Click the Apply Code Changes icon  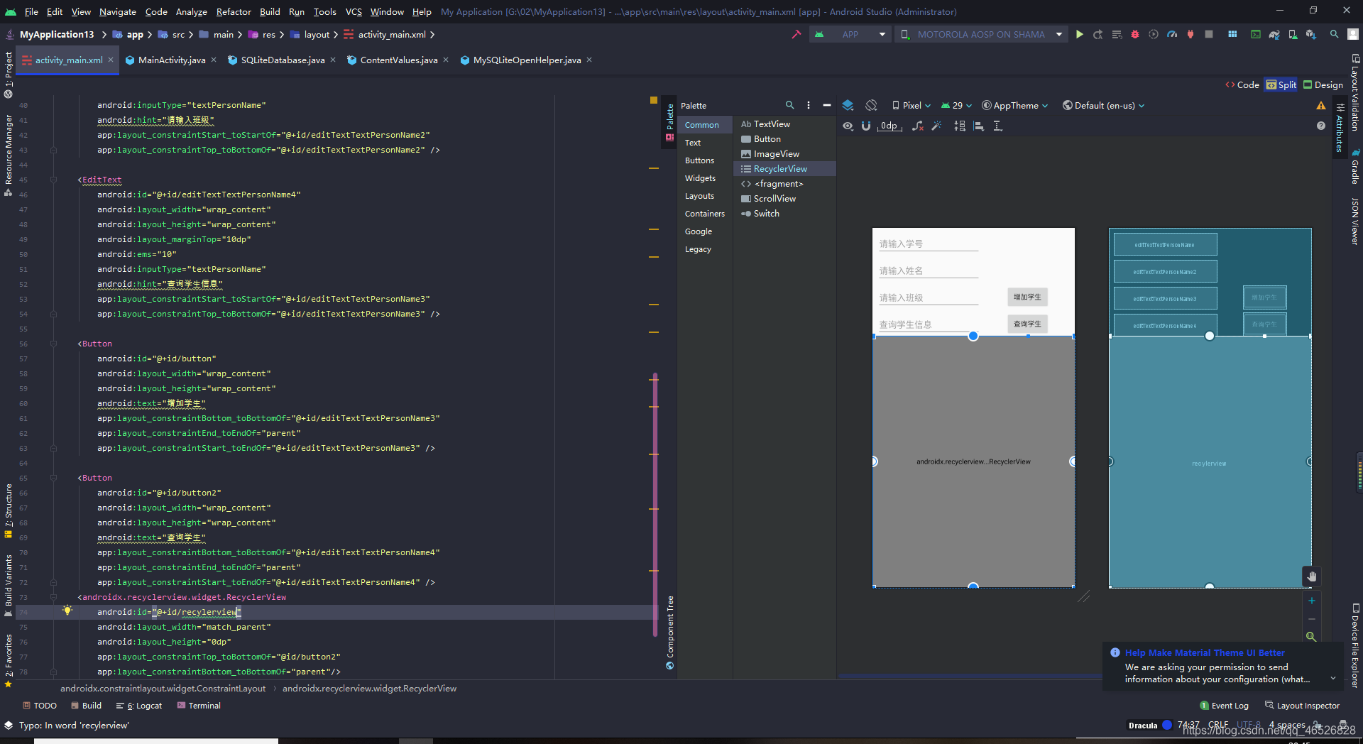[x=1117, y=34]
